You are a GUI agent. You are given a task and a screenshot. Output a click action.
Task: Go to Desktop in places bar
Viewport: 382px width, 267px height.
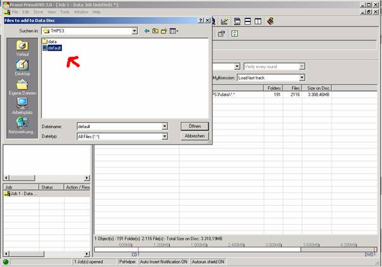[x=22, y=67]
